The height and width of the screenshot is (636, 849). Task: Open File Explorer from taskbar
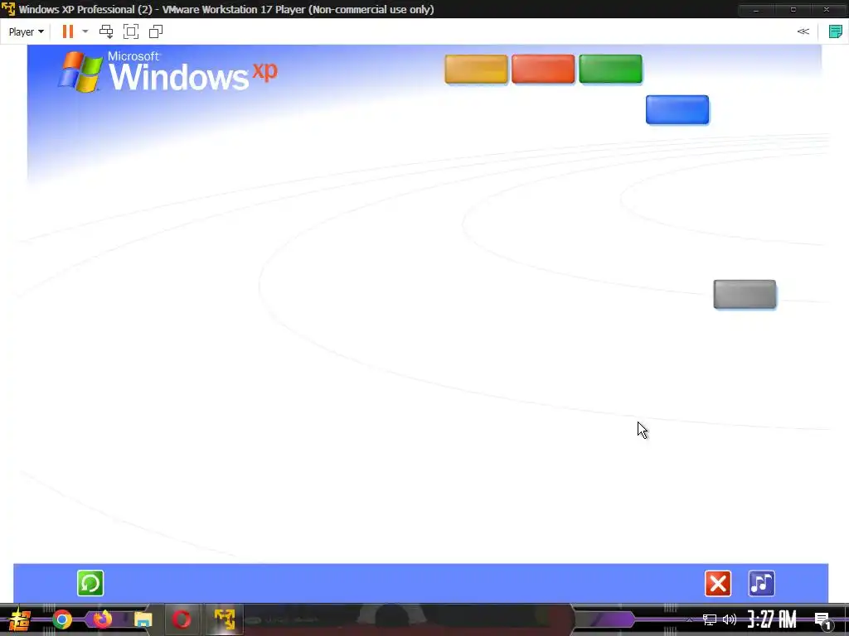click(143, 619)
